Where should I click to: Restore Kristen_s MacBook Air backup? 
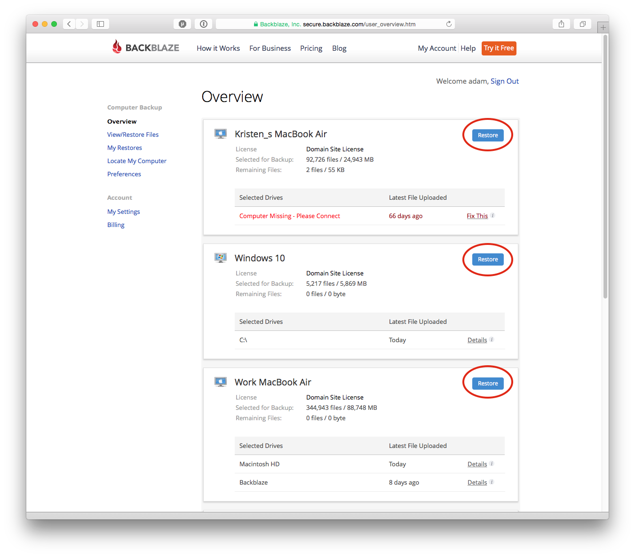pyautogui.click(x=488, y=135)
